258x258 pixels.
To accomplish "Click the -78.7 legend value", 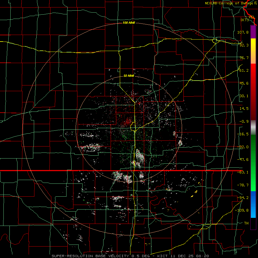I will pos(243,185).
